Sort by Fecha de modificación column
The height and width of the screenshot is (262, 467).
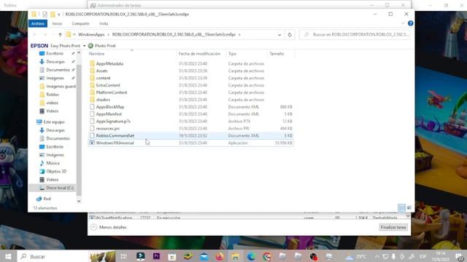[x=199, y=54]
